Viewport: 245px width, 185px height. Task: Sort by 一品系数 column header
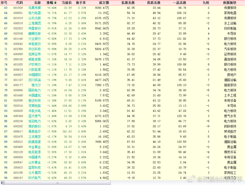point(180,3)
